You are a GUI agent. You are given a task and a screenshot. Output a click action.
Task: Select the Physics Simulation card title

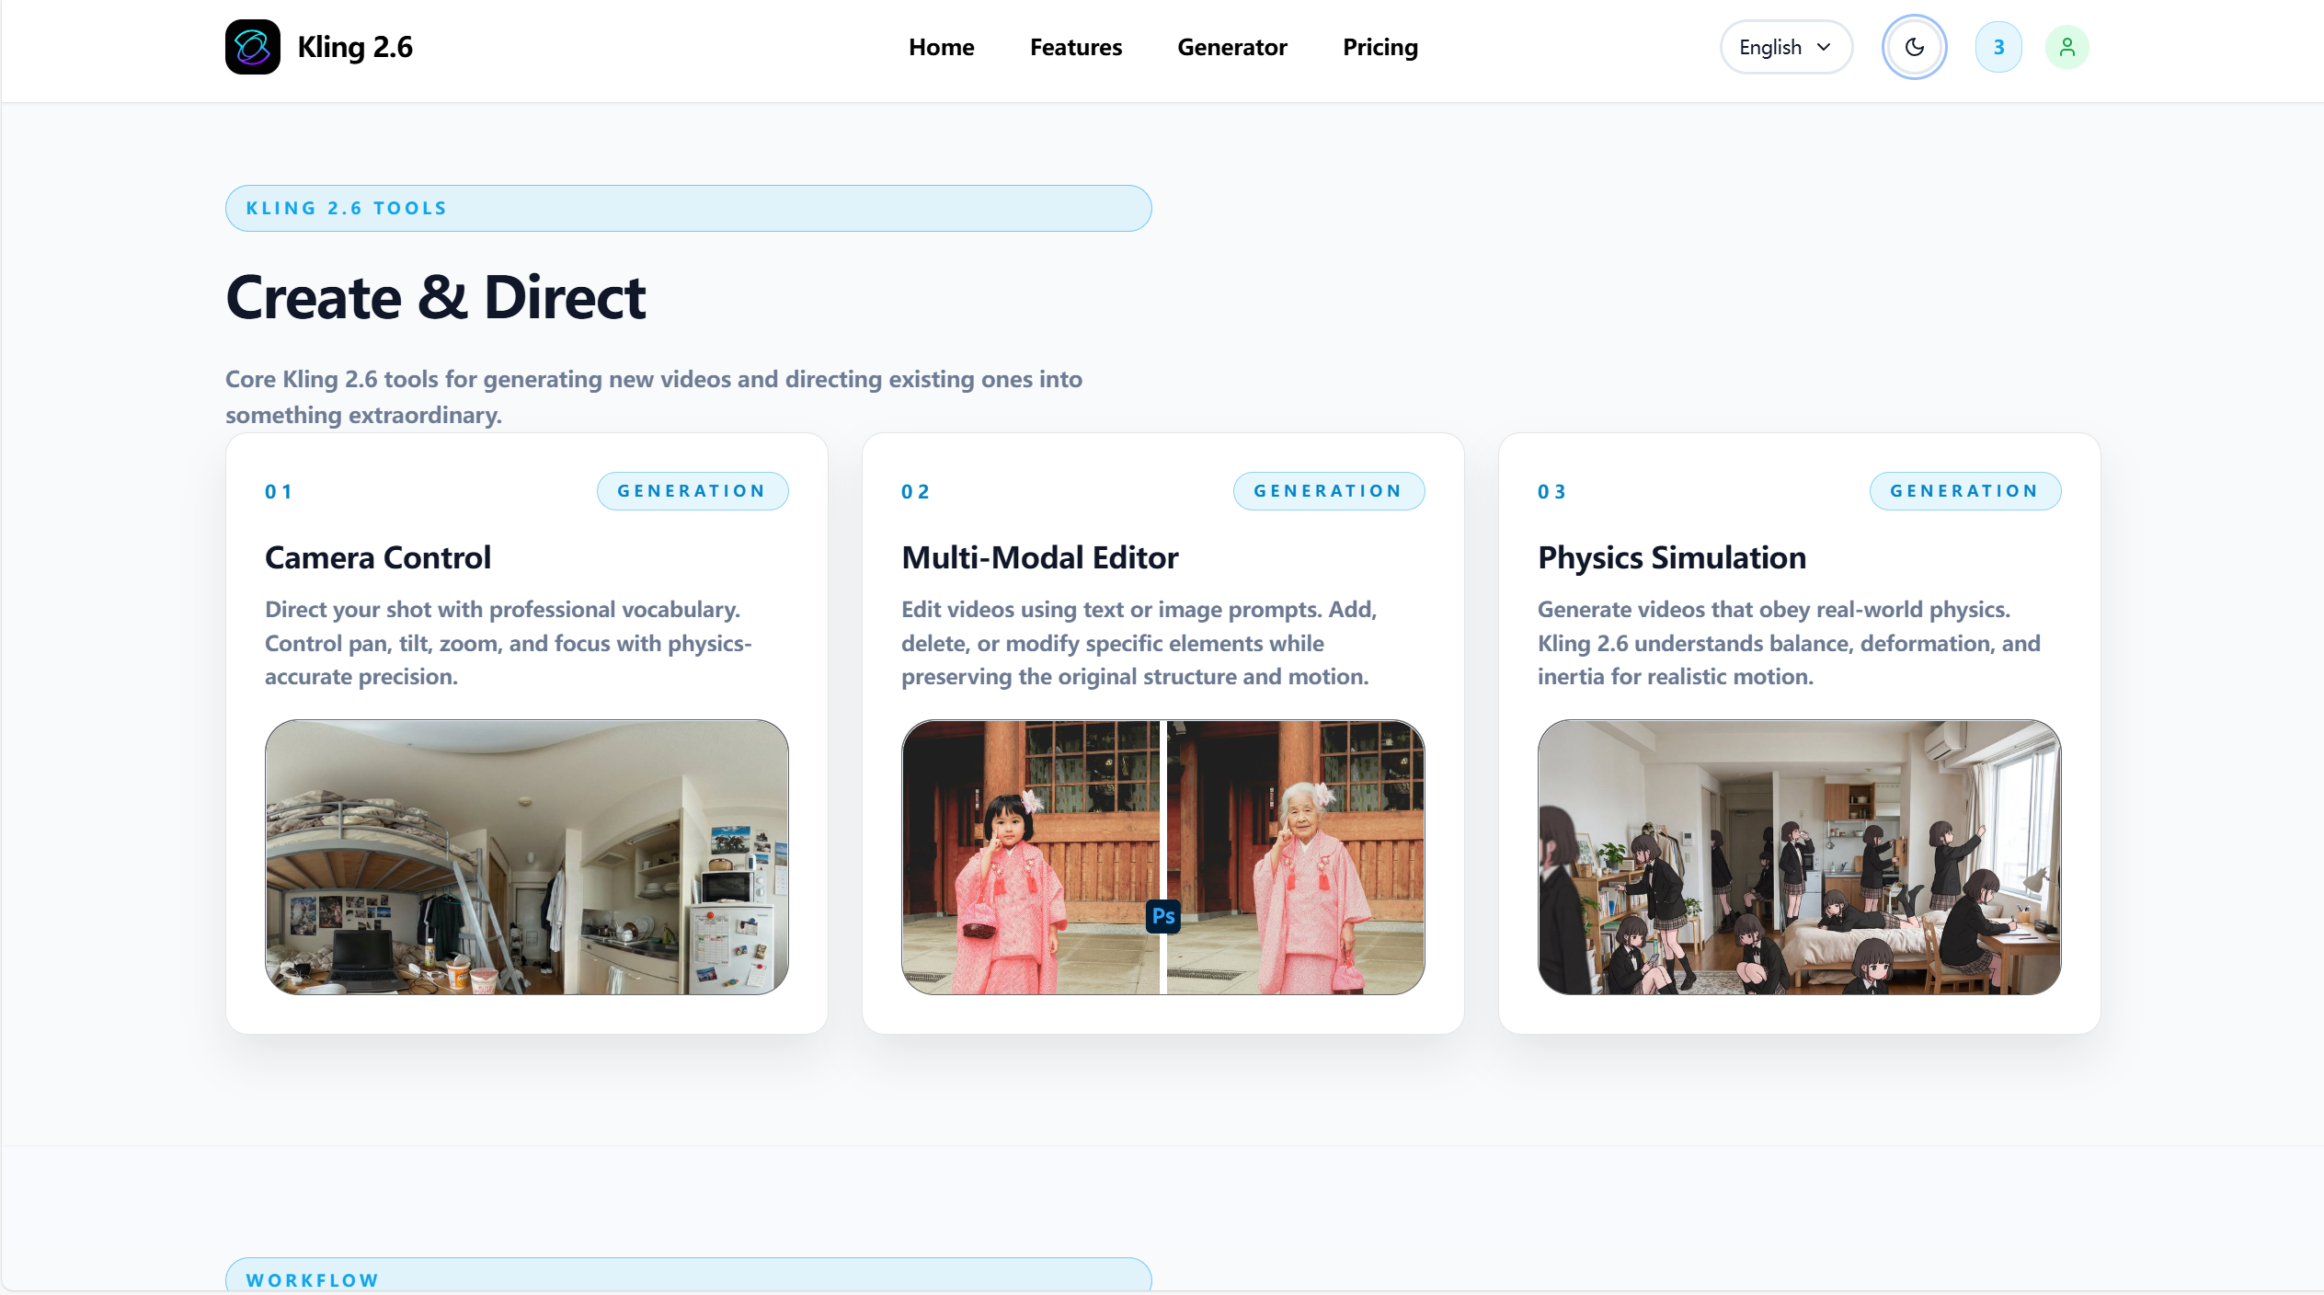click(1671, 557)
